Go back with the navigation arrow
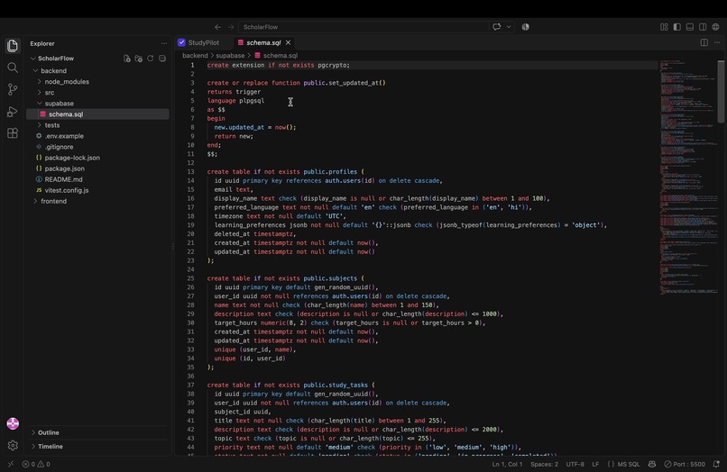Viewport: 727px width, 472px height. (x=217, y=27)
